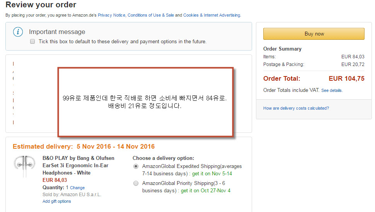
Task: Click the red-bordered Korean annotation box
Action: point(145,102)
